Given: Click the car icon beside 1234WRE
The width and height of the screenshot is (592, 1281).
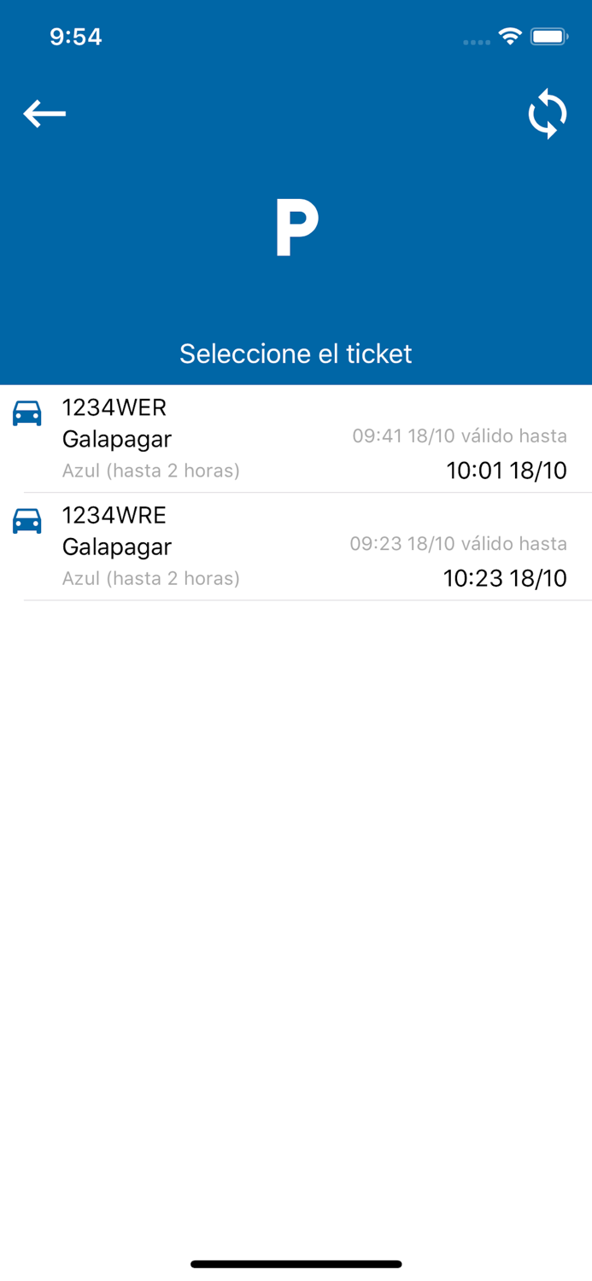Looking at the screenshot, I should (27, 521).
